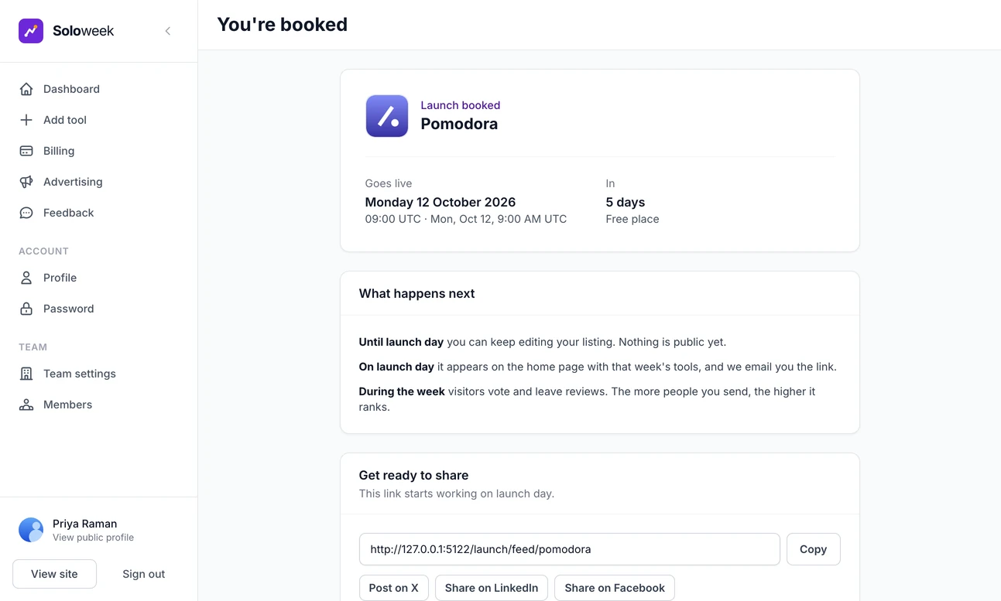The height and width of the screenshot is (601, 1001).
Task: Click Share on Facebook button
Action: coord(615,588)
